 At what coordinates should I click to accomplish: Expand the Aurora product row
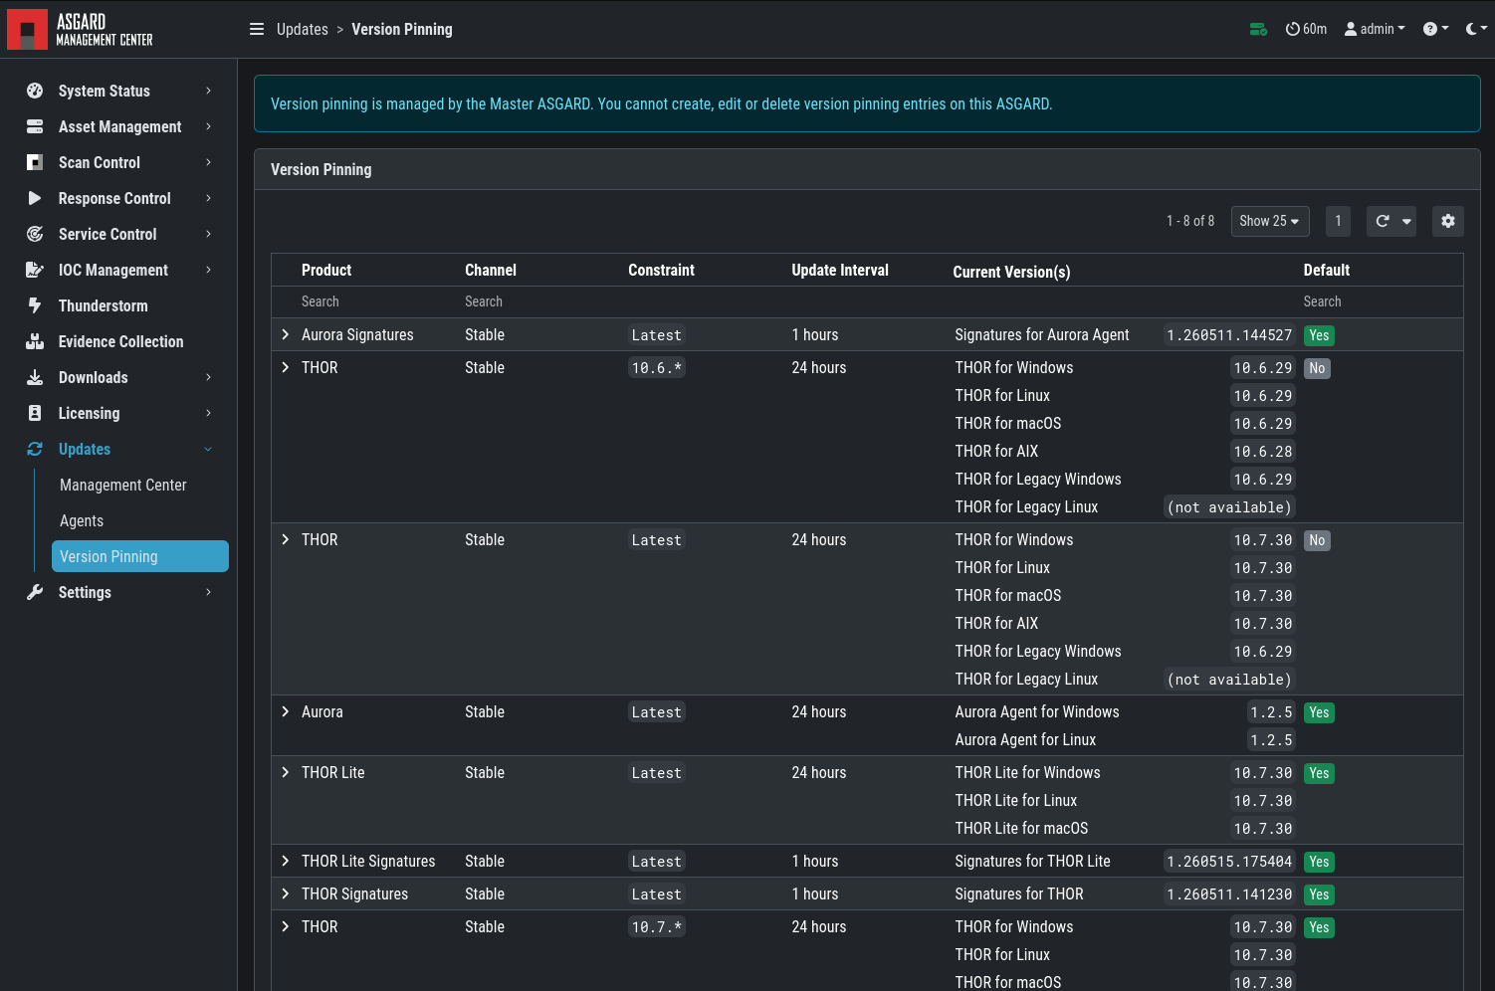tap(286, 711)
